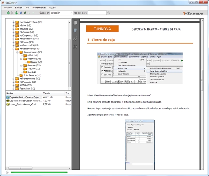This screenshot has width=209, height=176.
Task: Click the DeporWin Basico Cierre de Caja file icon
Action: (x=8, y=97)
